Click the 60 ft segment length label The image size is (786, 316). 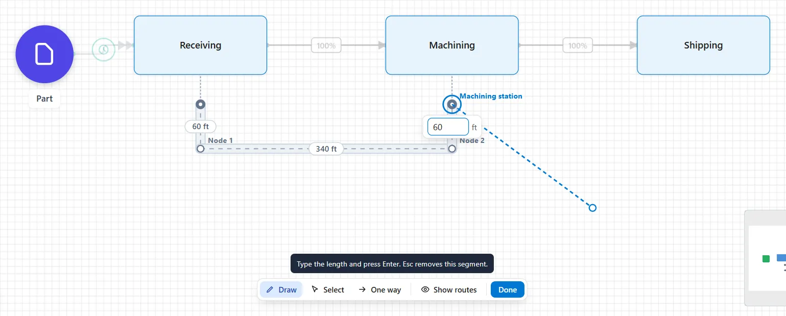click(200, 126)
